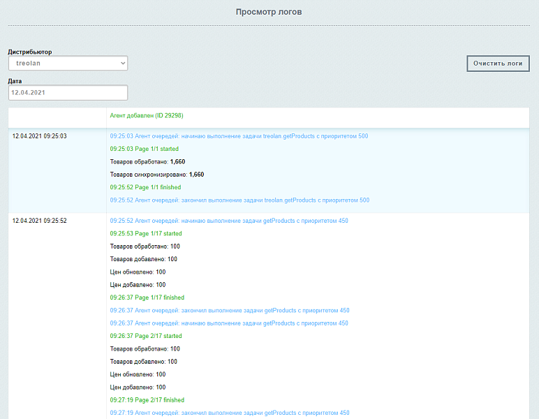This screenshot has height=419, width=539.
Task: Click the 09:26:37 Page 1/17 finished line
Action: click(147, 297)
